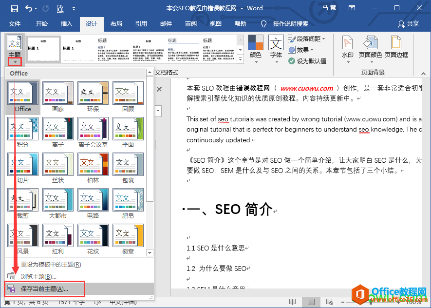Screen dimensions: 431x308
Task: Apply the 丝状 theme
Action: coord(58,168)
